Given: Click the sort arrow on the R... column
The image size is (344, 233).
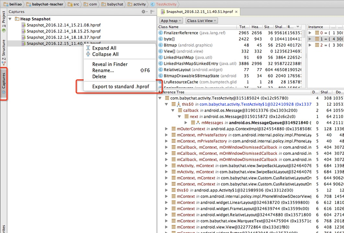Looking at the screenshot, I should pyautogui.click(x=298, y=27).
